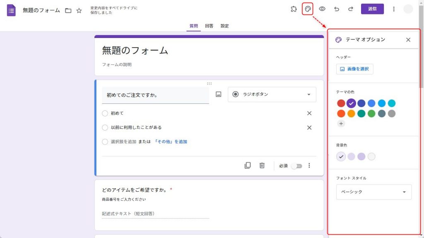Image resolution: width=424 pixels, height=238 pixels.
Task: Open question more options menu
Action: point(309,165)
